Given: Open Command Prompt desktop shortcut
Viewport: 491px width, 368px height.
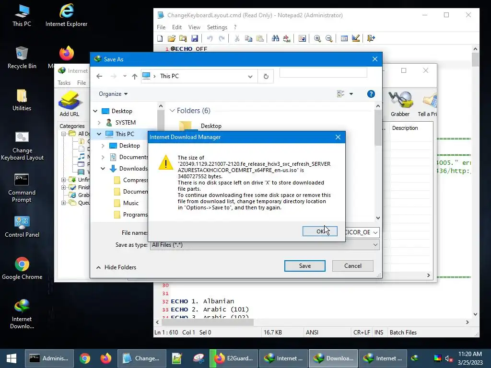Looking at the screenshot, I should click(22, 188).
